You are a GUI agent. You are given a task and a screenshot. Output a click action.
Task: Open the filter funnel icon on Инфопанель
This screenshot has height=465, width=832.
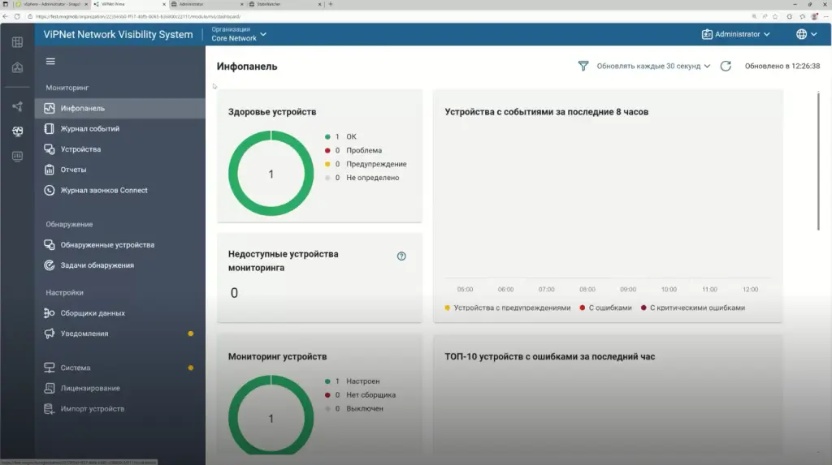583,67
